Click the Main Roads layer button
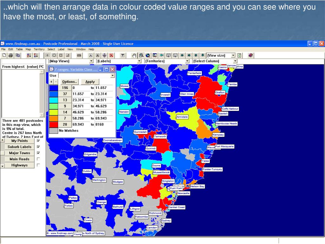The width and height of the screenshot is (325, 244). (x=19, y=159)
